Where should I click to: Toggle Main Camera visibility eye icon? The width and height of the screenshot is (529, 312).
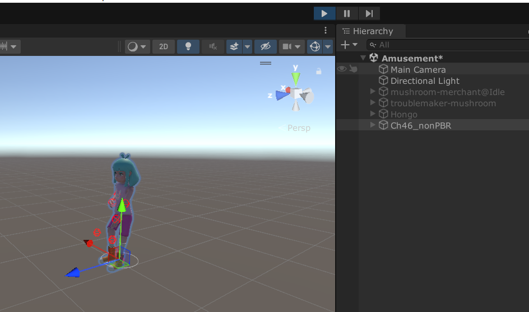tap(342, 69)
